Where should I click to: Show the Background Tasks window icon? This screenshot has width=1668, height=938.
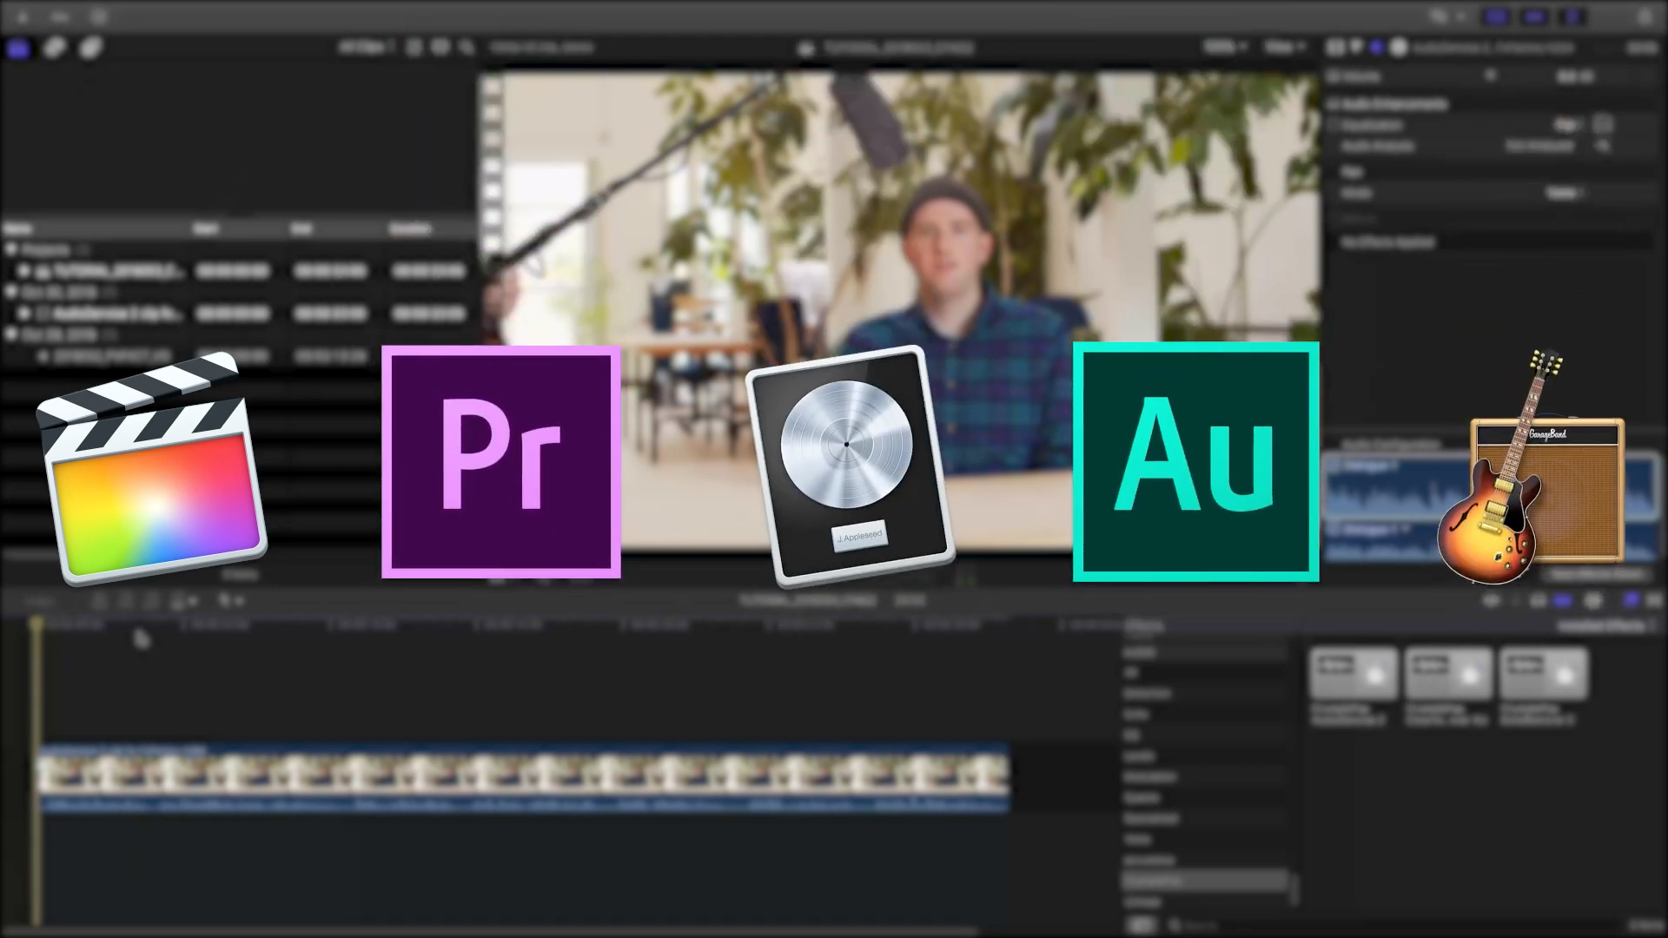click(98, 17)
